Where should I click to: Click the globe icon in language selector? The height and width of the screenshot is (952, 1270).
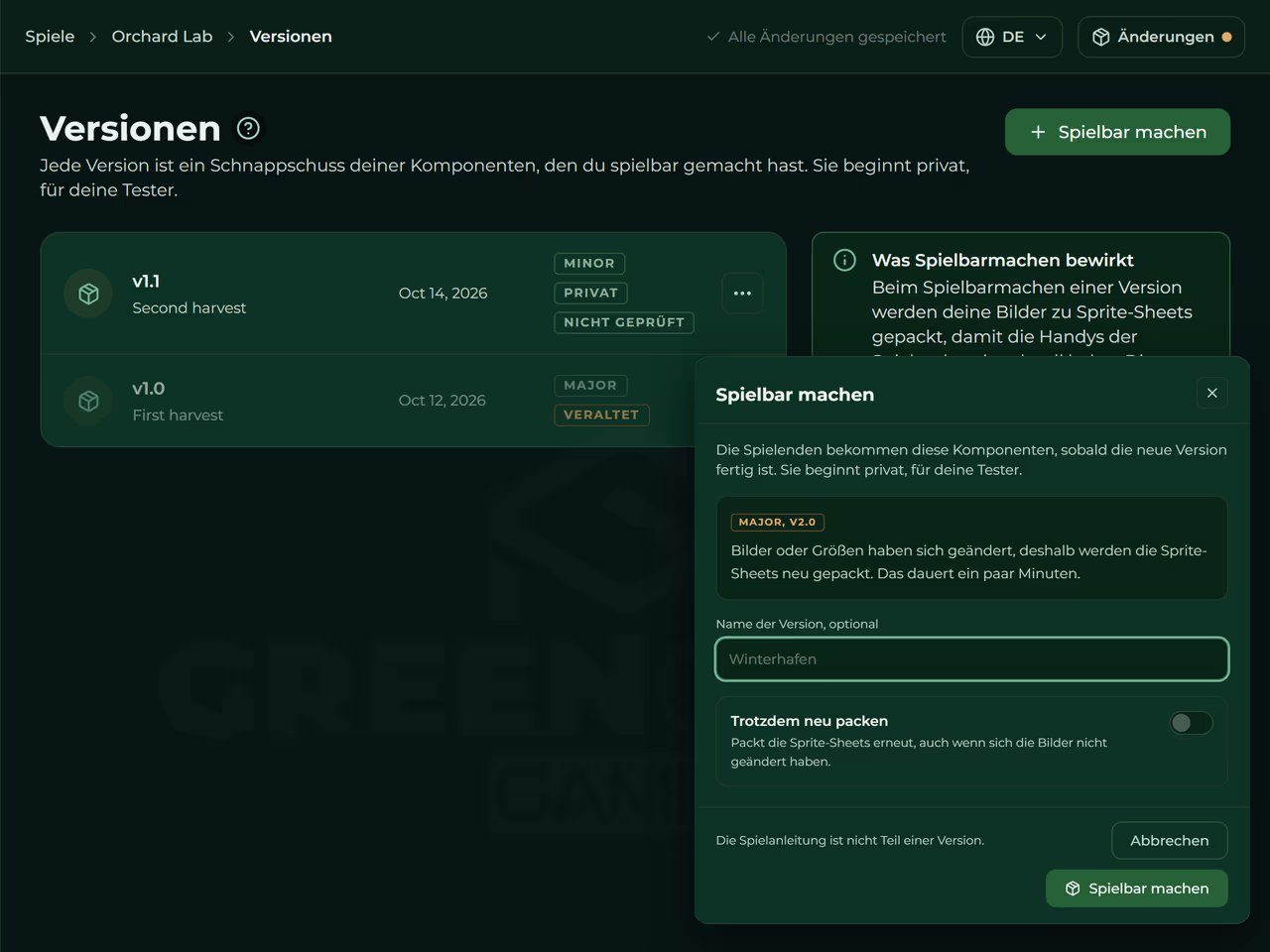(x=985, y=37)
